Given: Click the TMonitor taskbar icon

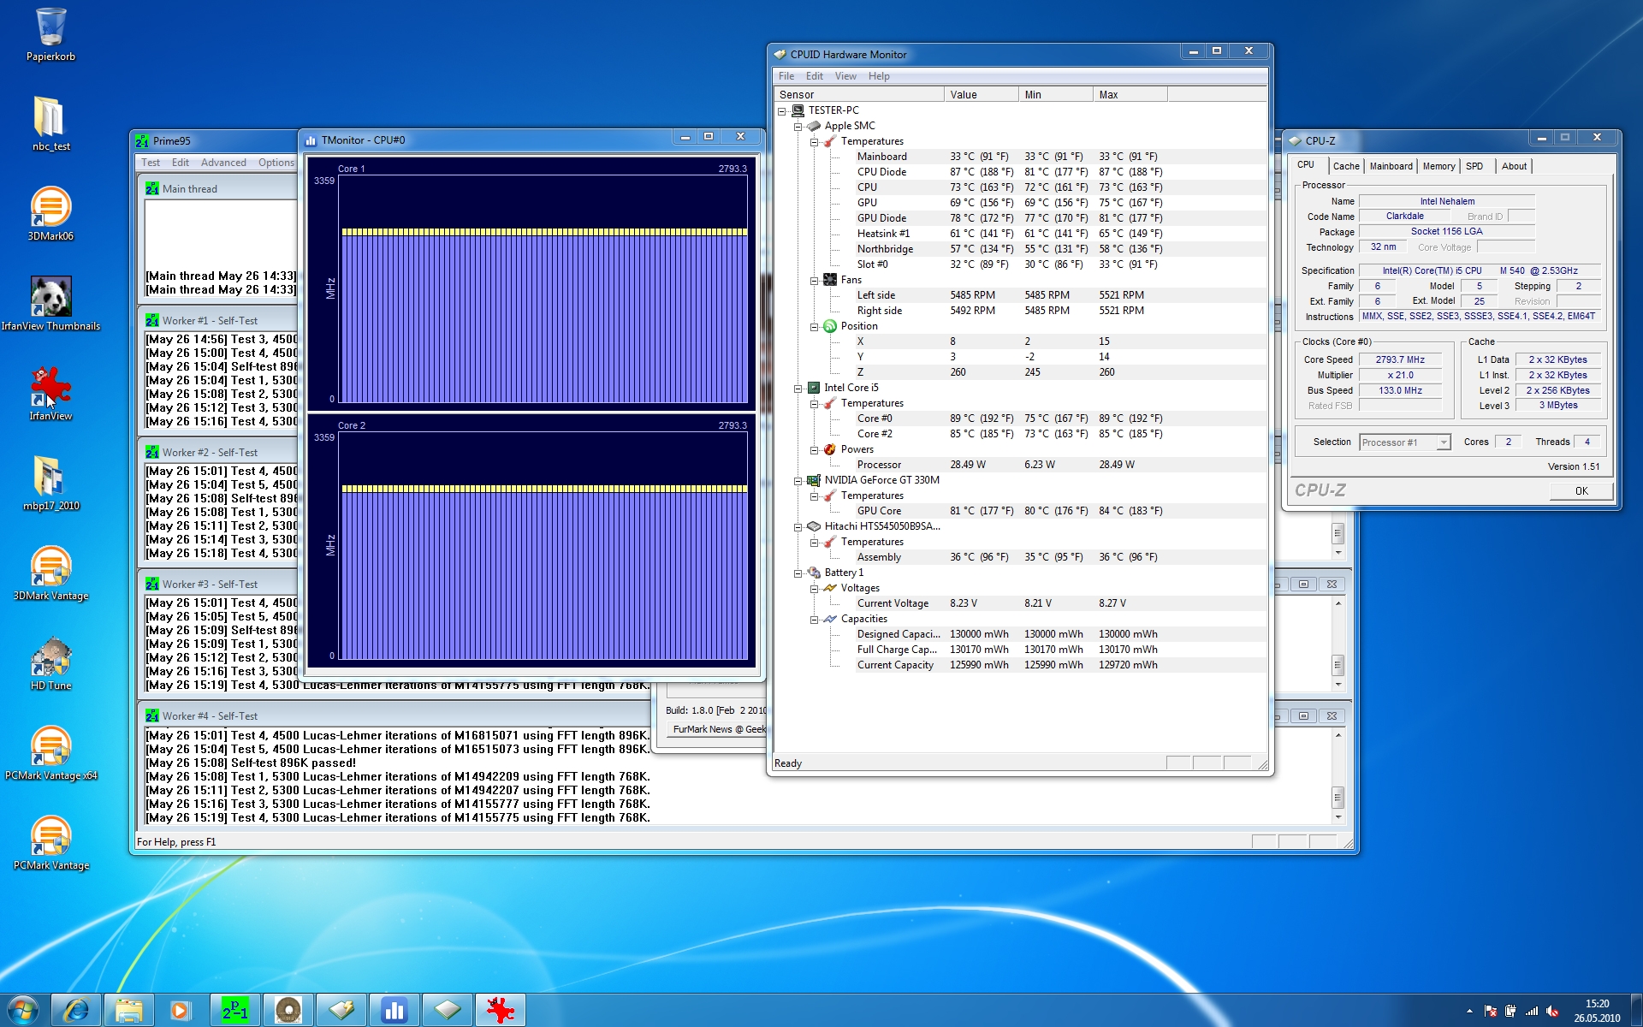Looking at the screenshot, I should (x=394, y=1010).
